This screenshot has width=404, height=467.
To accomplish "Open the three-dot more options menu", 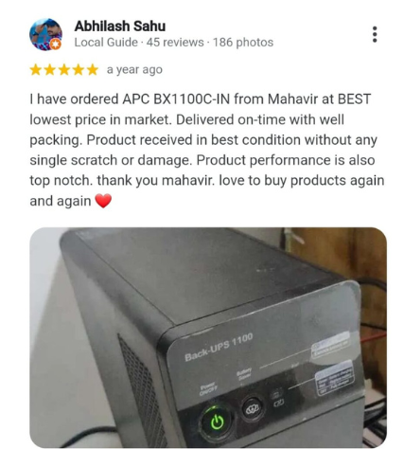I will (x=375, y=34).
